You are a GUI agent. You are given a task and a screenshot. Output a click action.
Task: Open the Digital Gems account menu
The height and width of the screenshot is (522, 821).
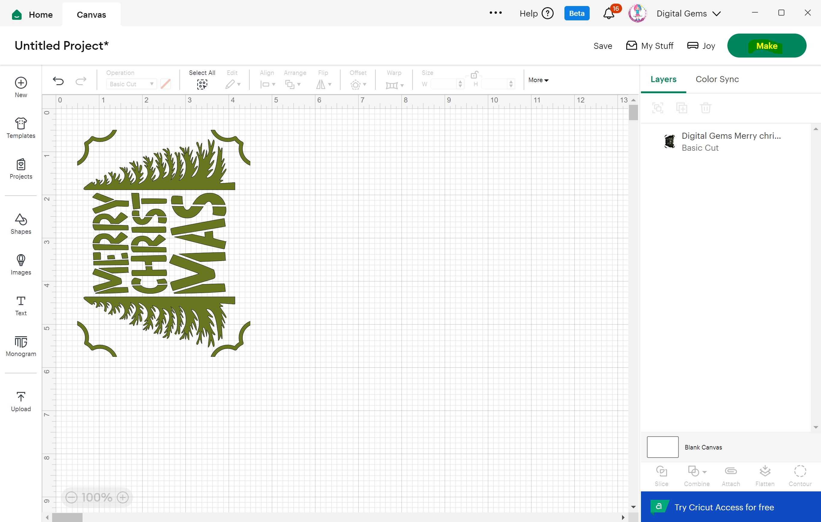688,13
